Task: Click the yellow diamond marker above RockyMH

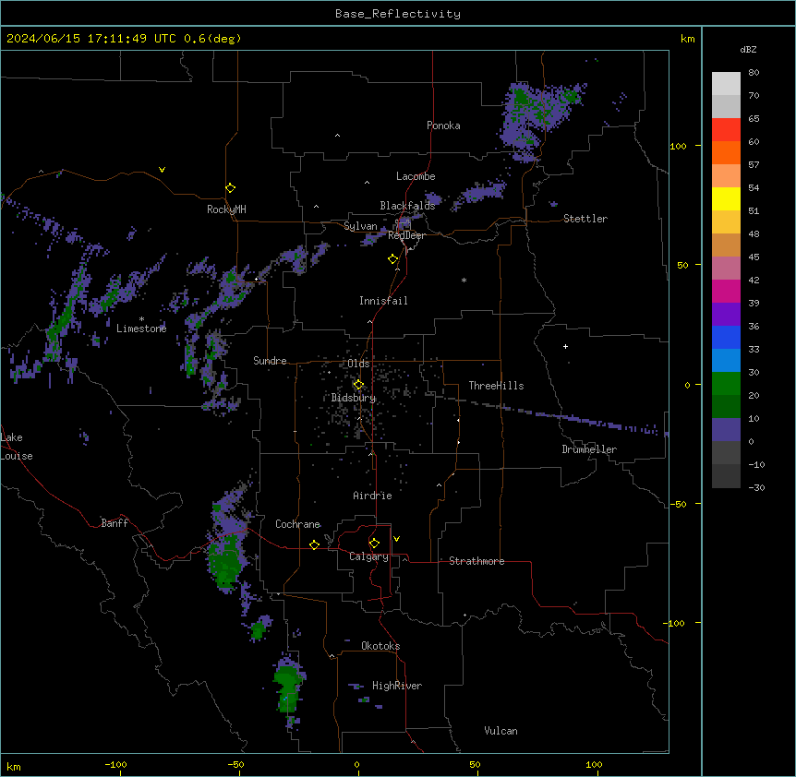Action: [x=230, y=188]
